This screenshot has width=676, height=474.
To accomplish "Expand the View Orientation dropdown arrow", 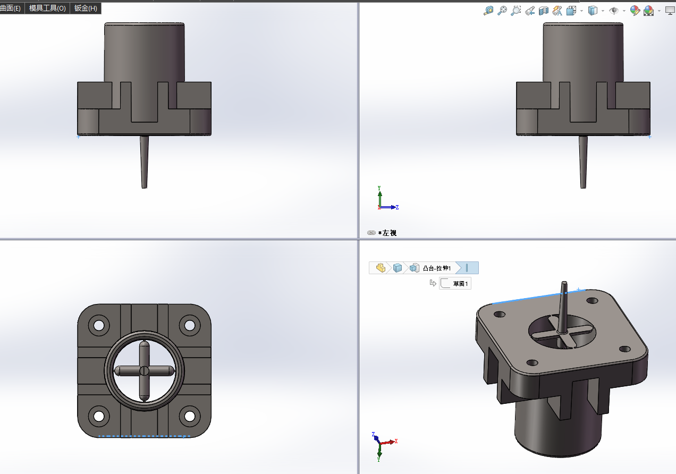I will click(x=581, y=11).
